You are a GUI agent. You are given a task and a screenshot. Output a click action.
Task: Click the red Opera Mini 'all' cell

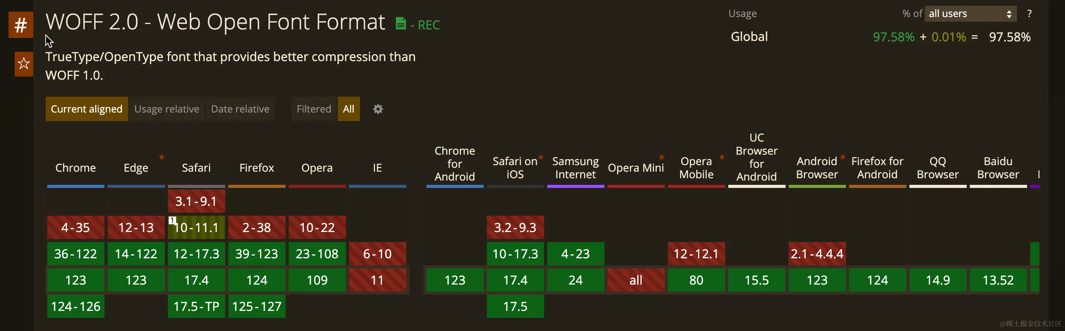pos(636,280)
